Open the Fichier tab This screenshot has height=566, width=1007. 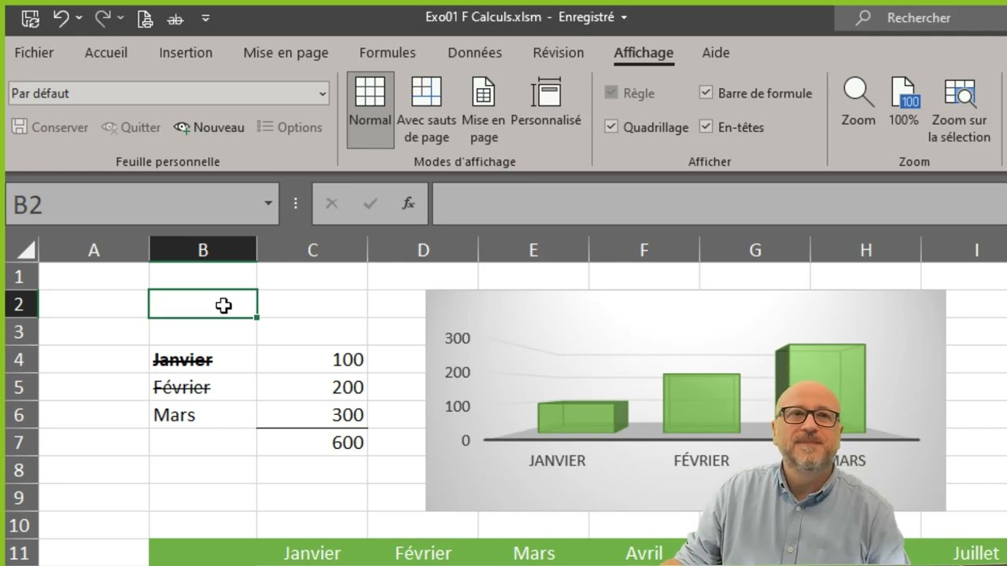pyautogui.click(x=34, y=53)
